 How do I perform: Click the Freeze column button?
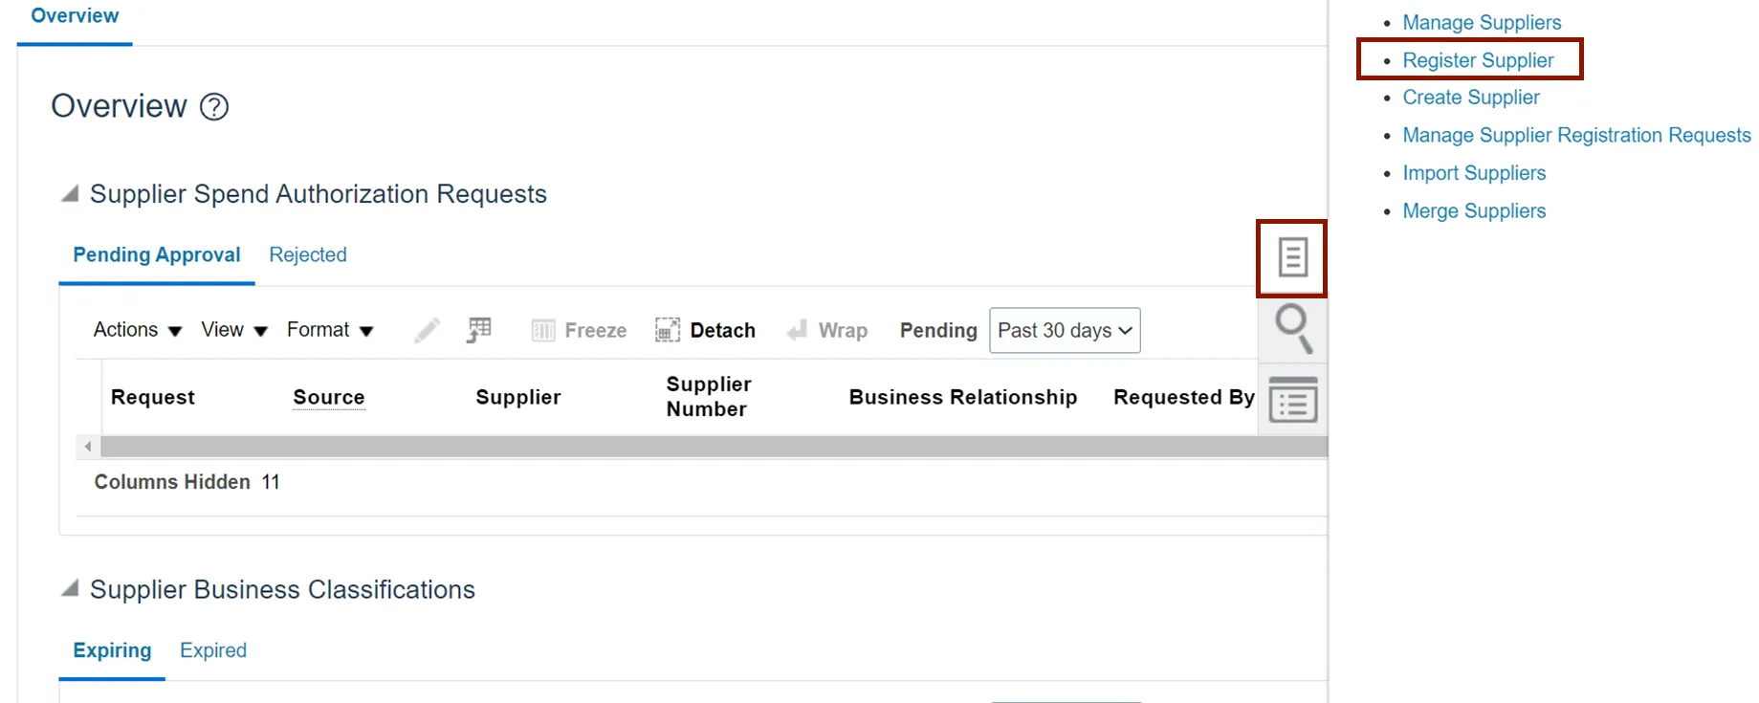580,331
